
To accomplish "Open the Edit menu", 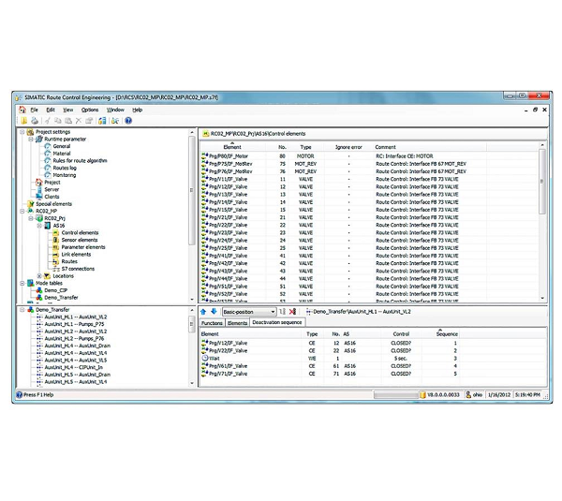I will click(51, 110).
